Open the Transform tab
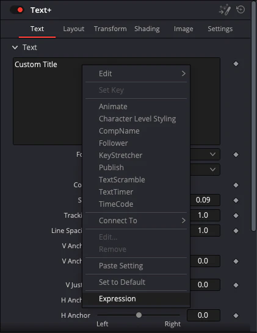 pyautogui.click(x=110, y=29)
